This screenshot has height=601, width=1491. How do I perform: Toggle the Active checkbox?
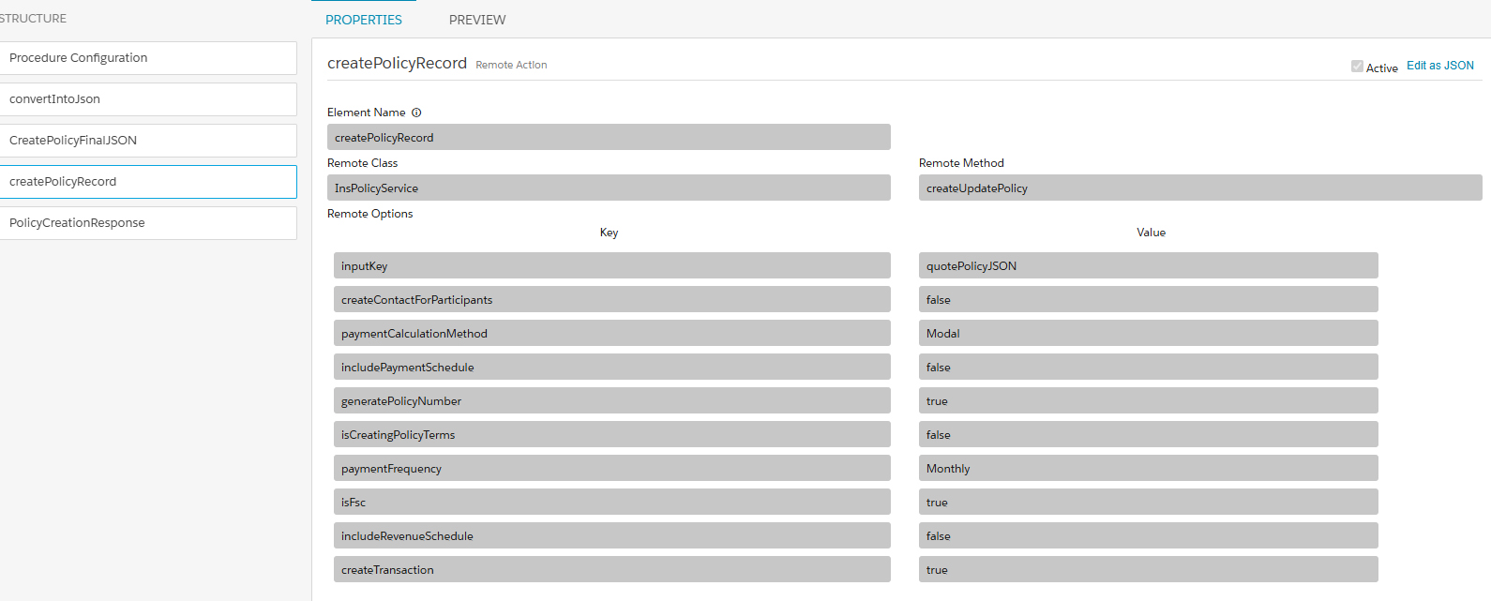pos(1357,67)
